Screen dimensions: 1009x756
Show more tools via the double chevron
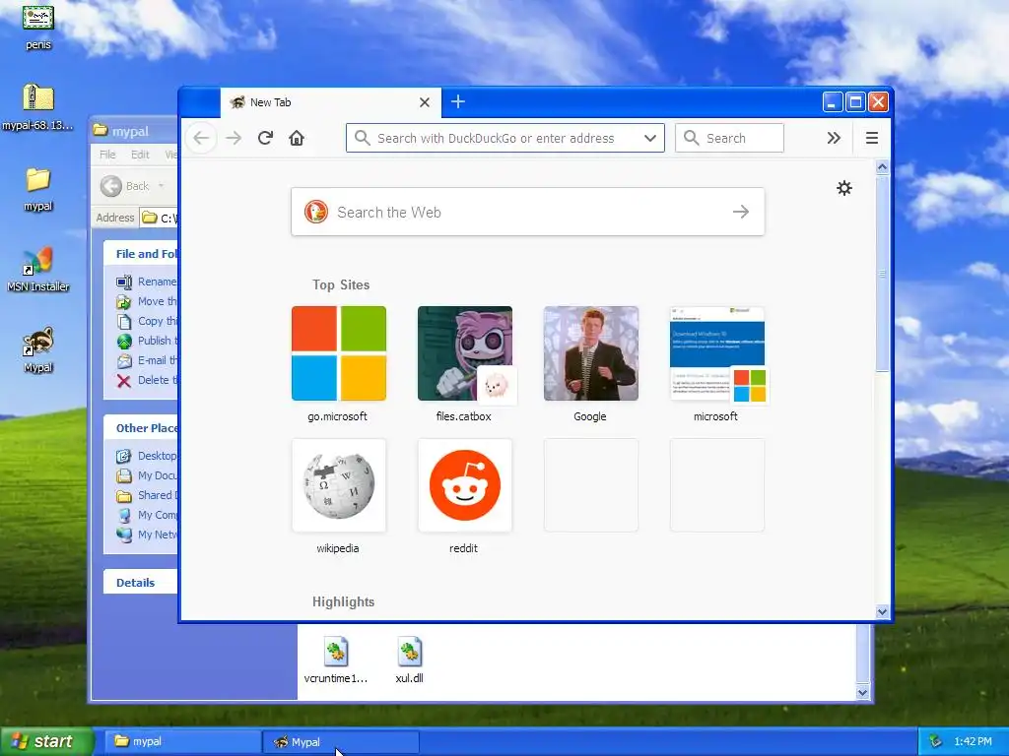[x=834, y=138]
